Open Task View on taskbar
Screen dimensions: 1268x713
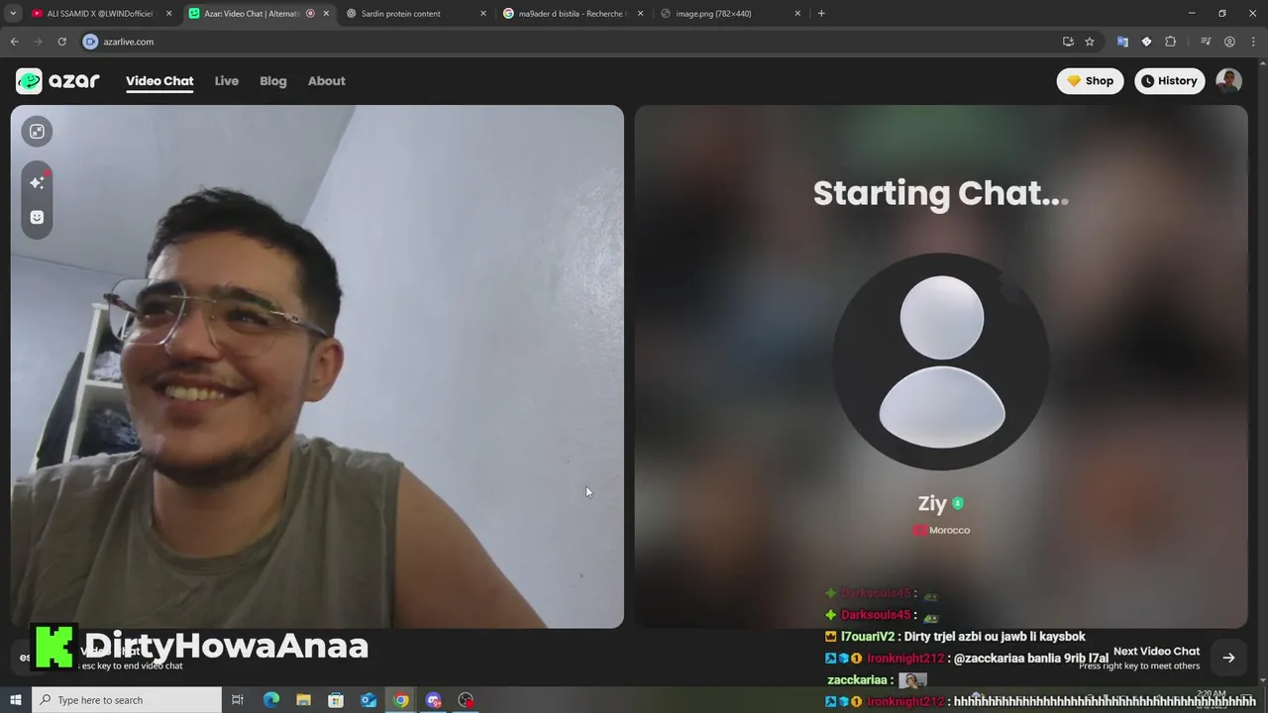click(x=238, y=700)
